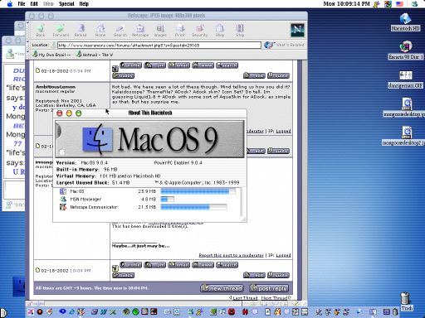Go to the Home page icon

(x=100, y=30)
